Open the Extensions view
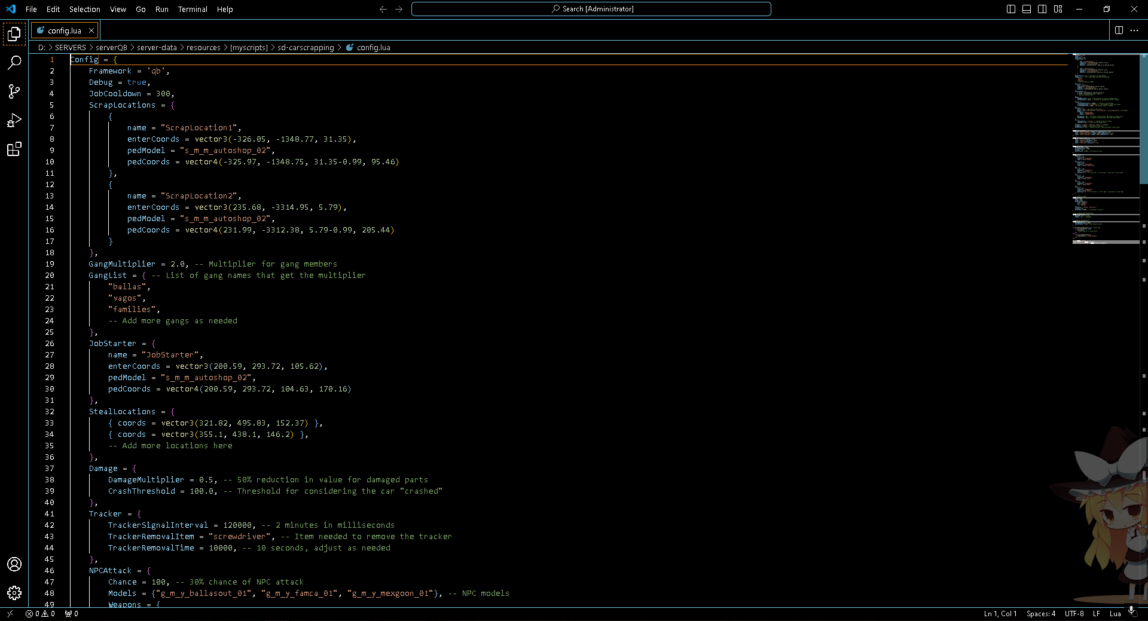1148x621 pixels. point(14,149)
